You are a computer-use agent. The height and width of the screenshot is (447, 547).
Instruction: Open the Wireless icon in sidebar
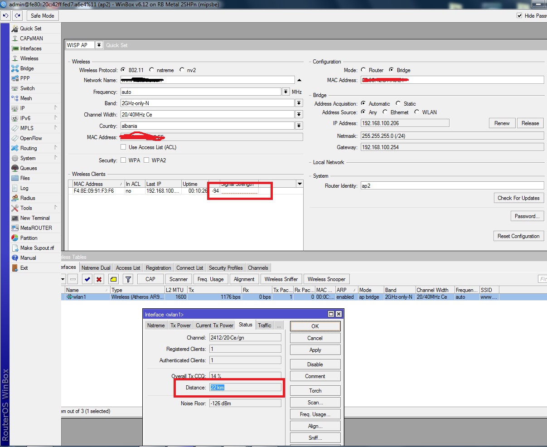click(15, 58)
